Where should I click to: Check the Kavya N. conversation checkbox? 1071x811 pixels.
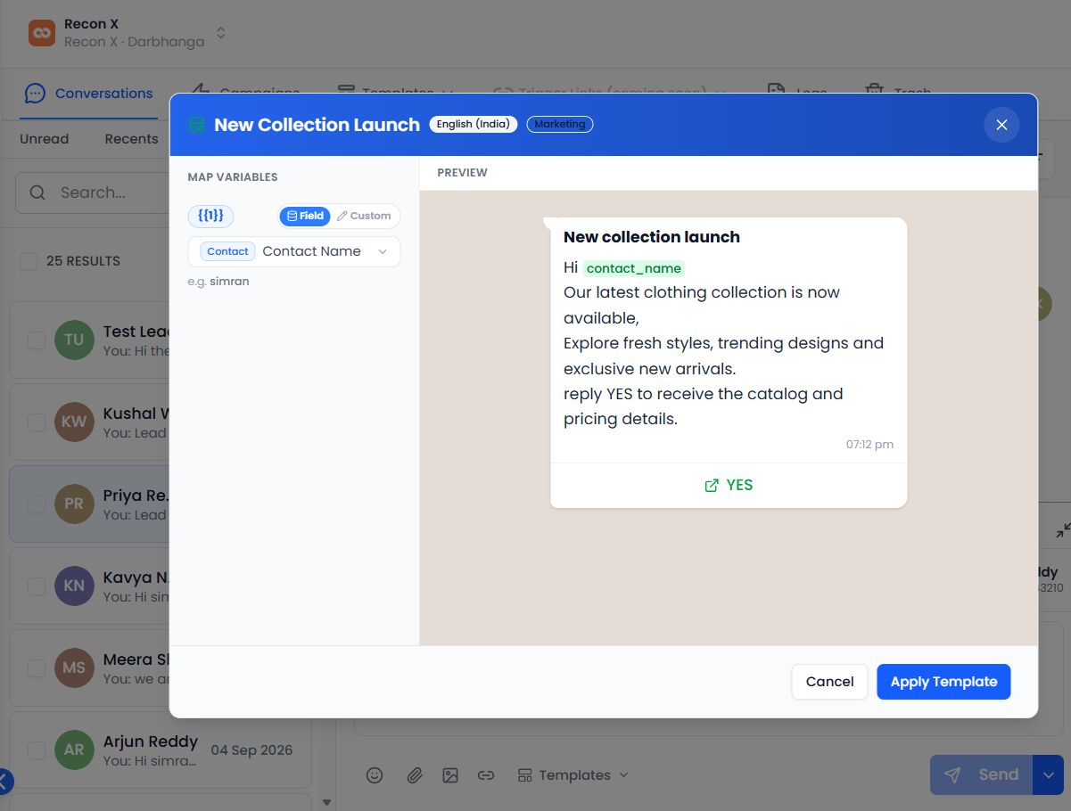36,586
